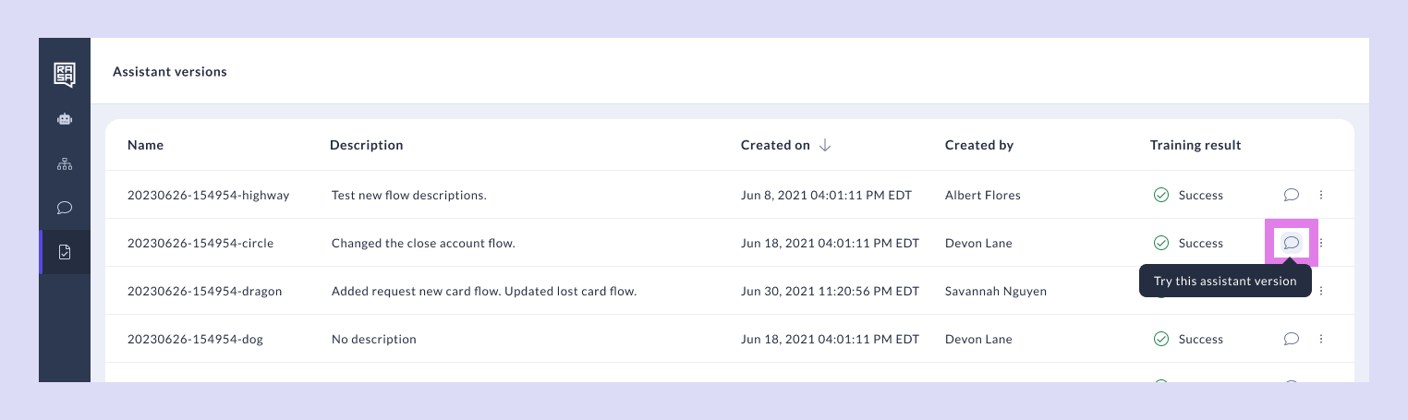Try the highway assistant version chat icon

1292,195
